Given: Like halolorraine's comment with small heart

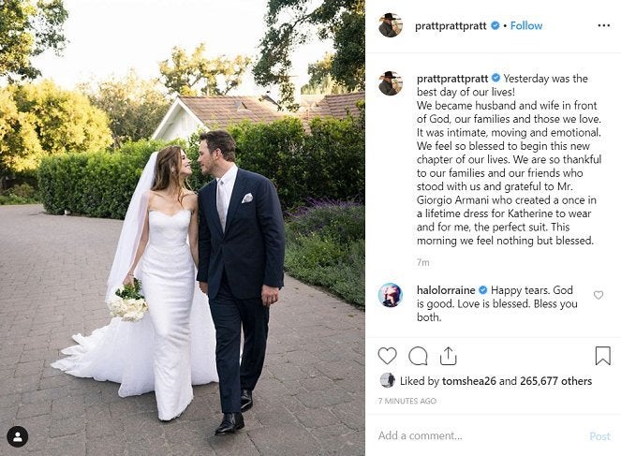Looking at the screenshot, I should click(x=598, y=295).
